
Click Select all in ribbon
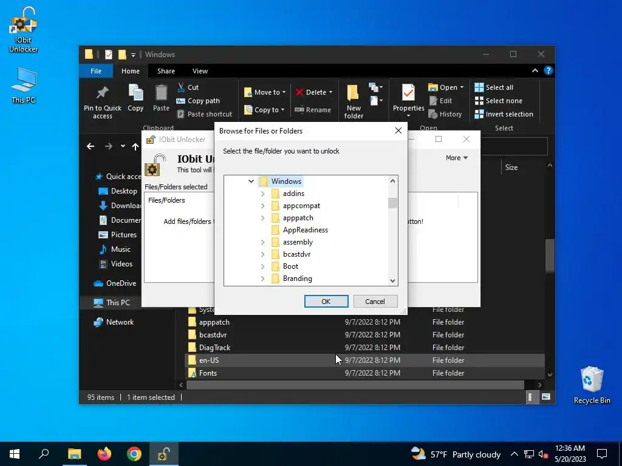point(494,87)
